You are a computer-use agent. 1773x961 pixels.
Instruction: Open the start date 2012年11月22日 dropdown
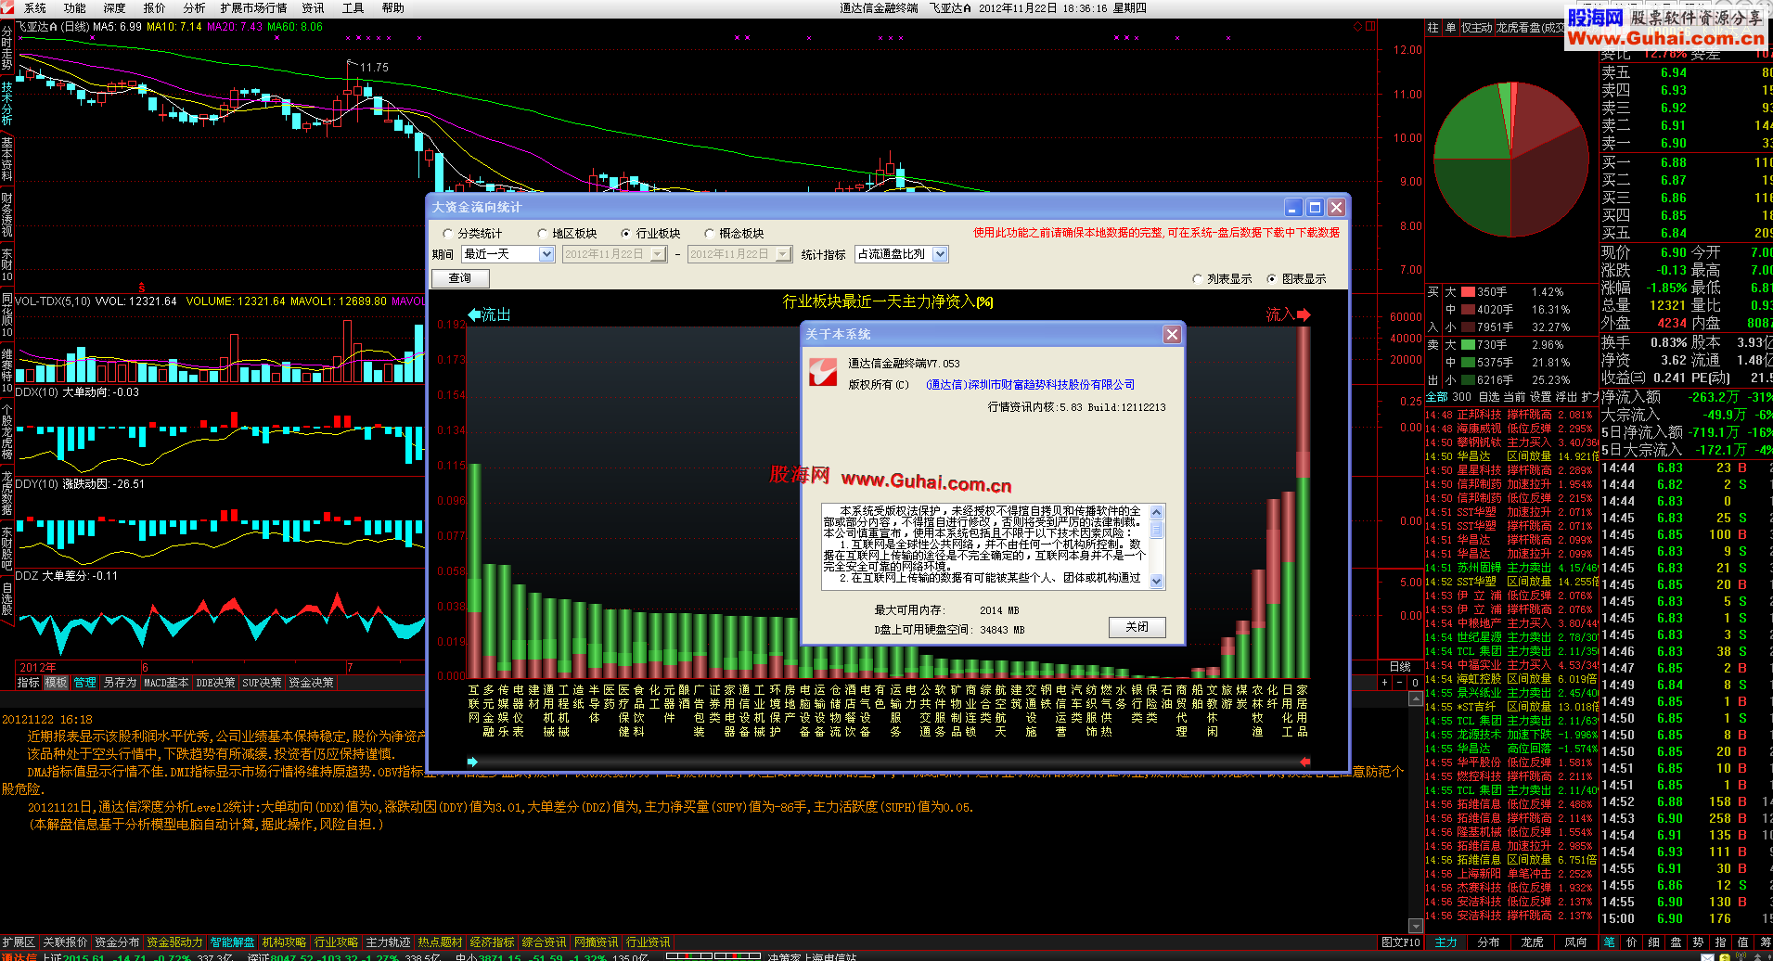659,254
